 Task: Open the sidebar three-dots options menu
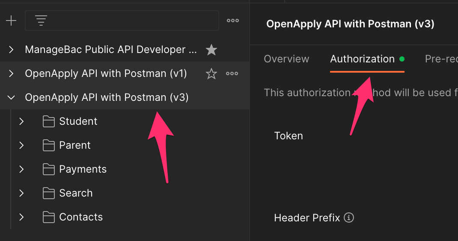(x=233, y=21)
